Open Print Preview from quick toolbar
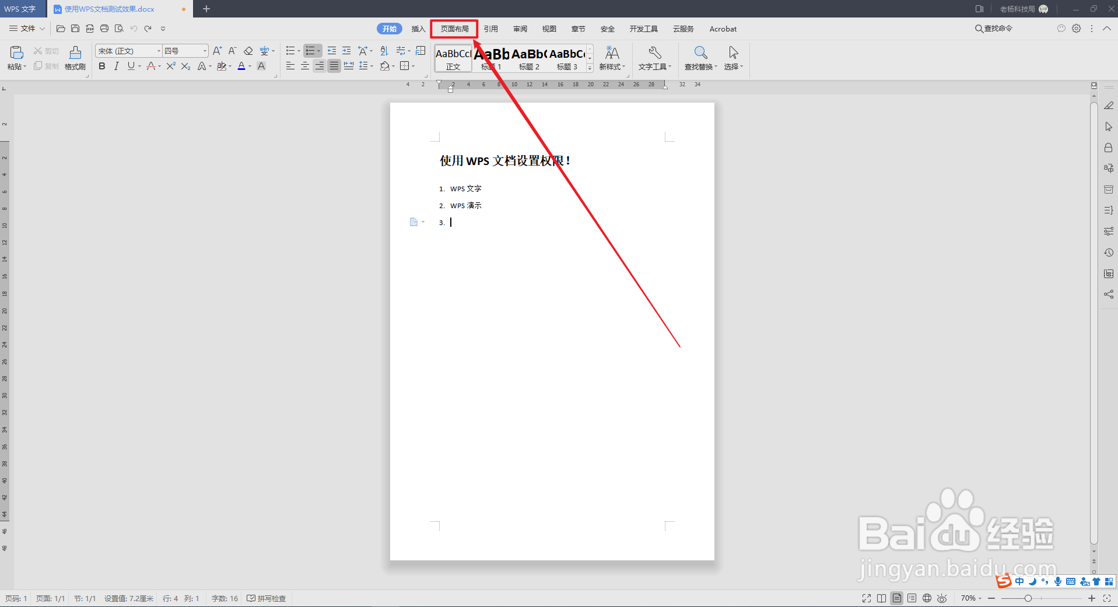Viewport: 1118px width, 607px height. (x=119, y=29)
